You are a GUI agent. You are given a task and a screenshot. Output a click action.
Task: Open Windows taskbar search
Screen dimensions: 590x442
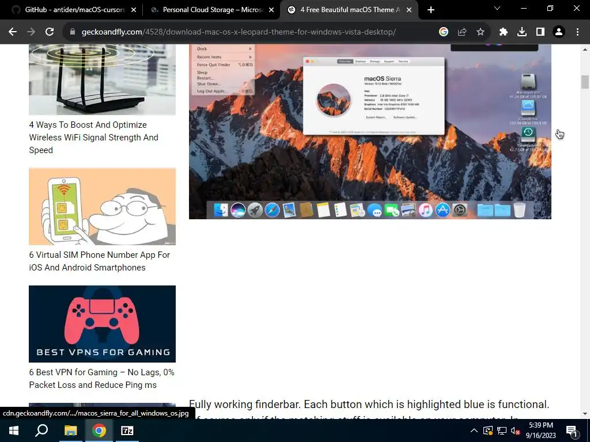click(41, 430)
